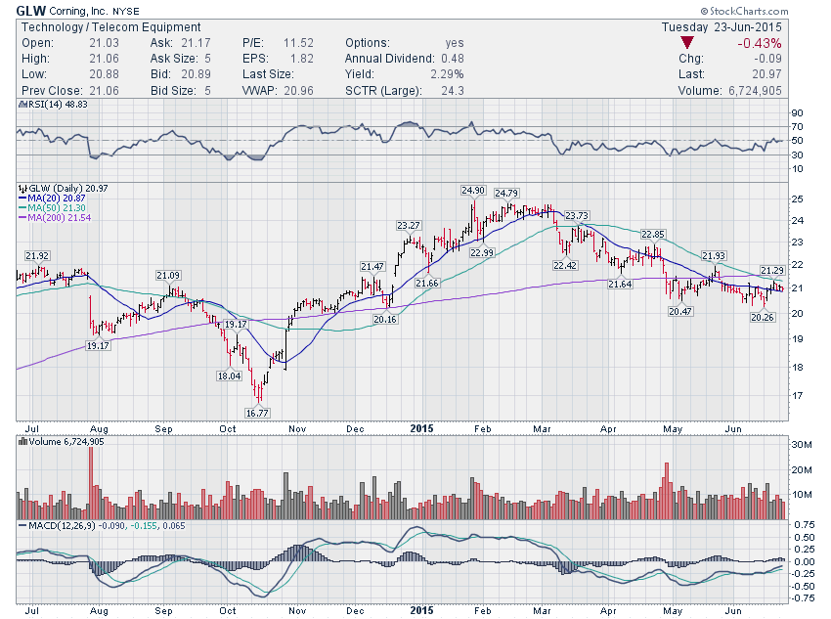The image size is (831, 619).
Task: Click the 2015 label on the price axis
Action: [x=421, y=428]
